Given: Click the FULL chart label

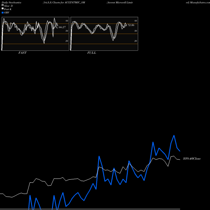Looking at the screenshot, I should pos(92,53).
